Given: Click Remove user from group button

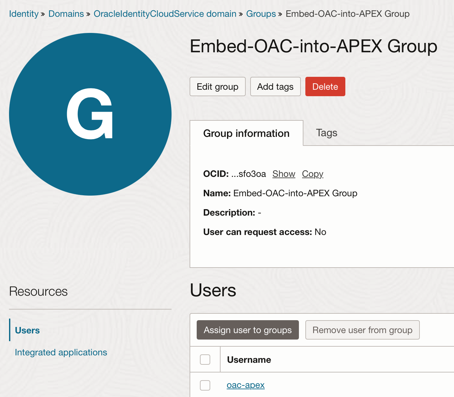Looking at the screenshot, I should coord(362,330).
